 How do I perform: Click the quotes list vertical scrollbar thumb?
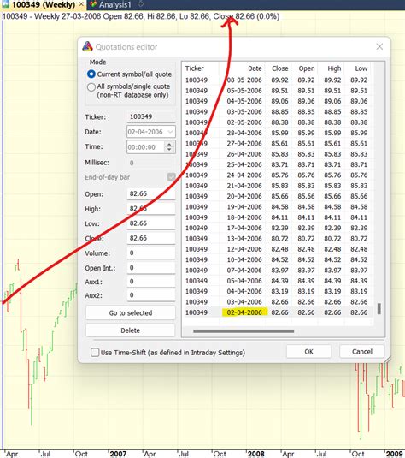tap(379, 309)
